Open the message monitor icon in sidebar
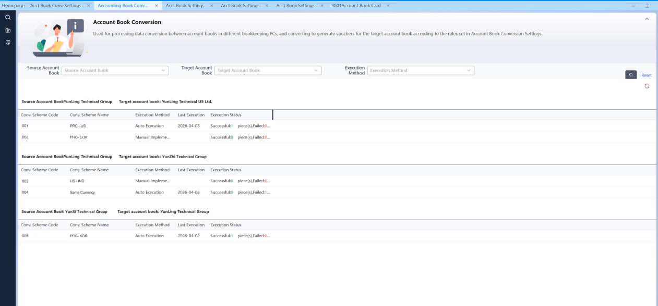This screenshot has width=658, height=306. tap(8, 42)
